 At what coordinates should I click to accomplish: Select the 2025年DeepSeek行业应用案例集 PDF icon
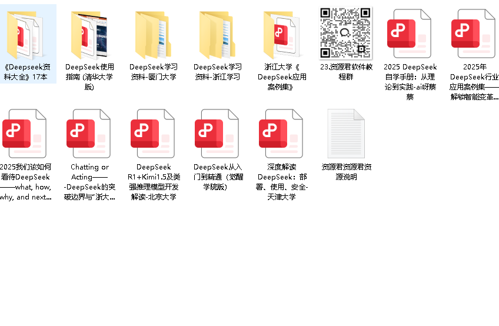click(474, 34)
